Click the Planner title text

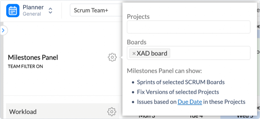(33, 7)
